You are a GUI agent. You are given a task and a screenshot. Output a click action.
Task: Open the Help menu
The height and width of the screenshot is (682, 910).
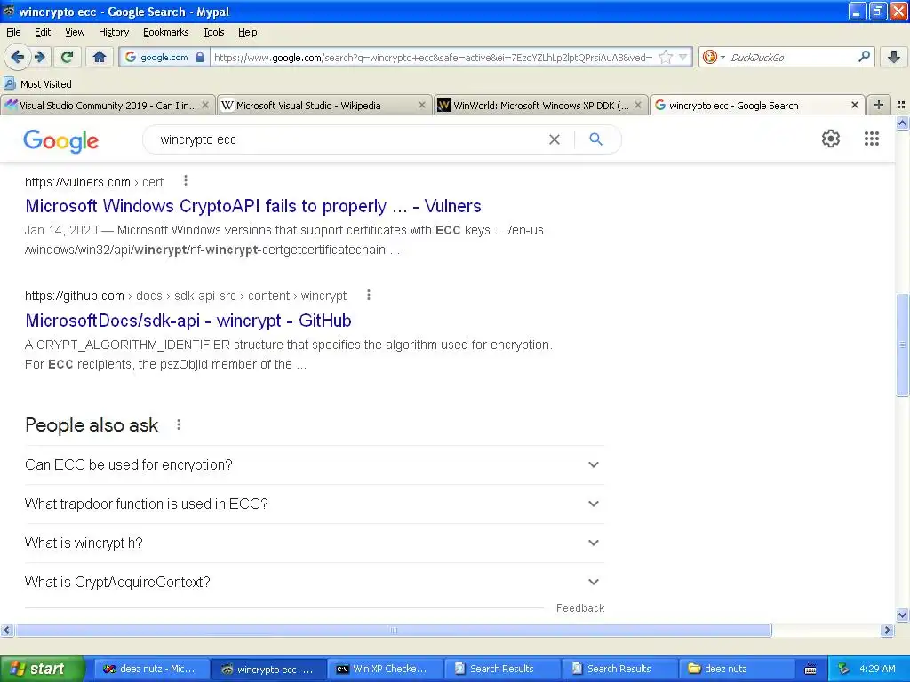pyautogui.click(x=247, y=32)
